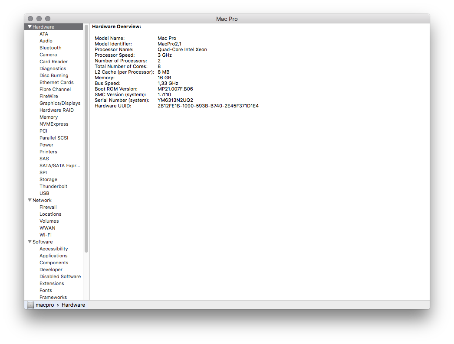Image resolution: width=454 pixels, height=344 pixels.
Task: Select Applications under Software
Action: click(x=53, y=256)
